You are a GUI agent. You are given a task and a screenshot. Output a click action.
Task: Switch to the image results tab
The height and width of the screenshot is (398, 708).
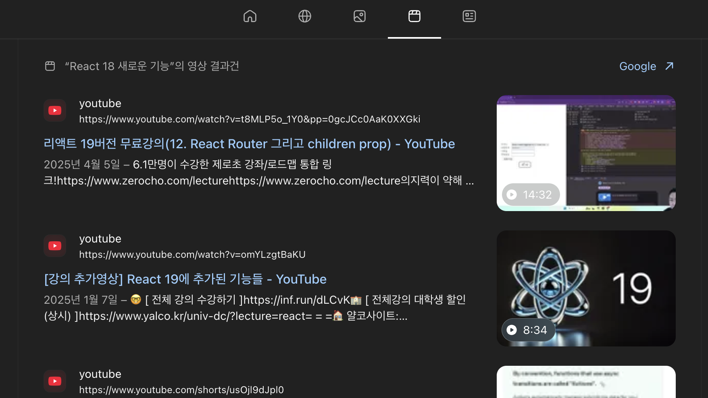click(360, 16)
